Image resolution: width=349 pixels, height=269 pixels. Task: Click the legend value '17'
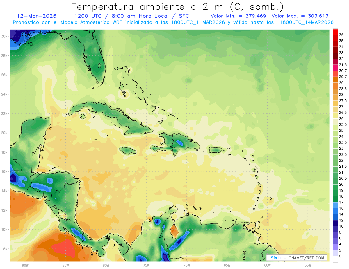click(341, 202)
